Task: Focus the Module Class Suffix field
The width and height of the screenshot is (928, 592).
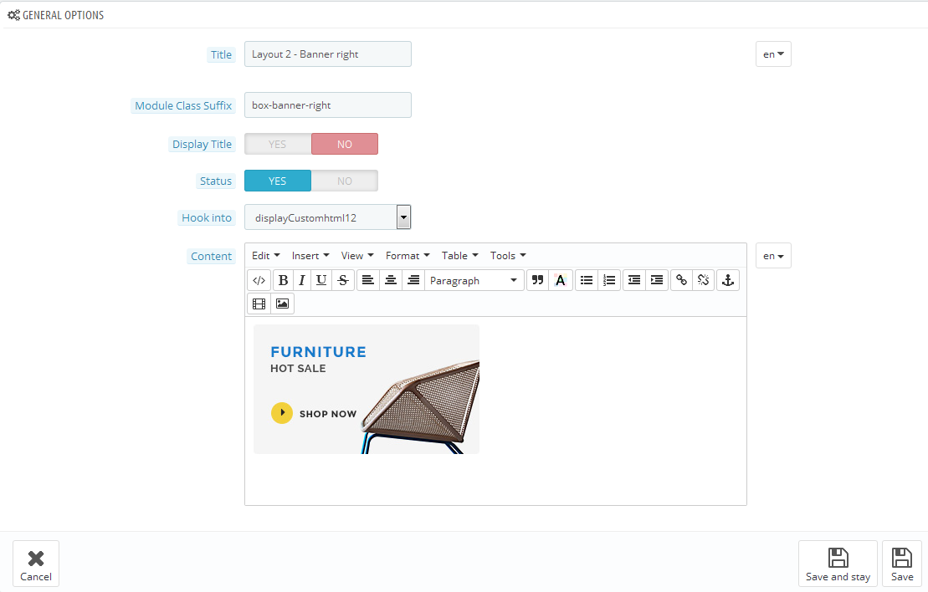Action: click(328, 105)
